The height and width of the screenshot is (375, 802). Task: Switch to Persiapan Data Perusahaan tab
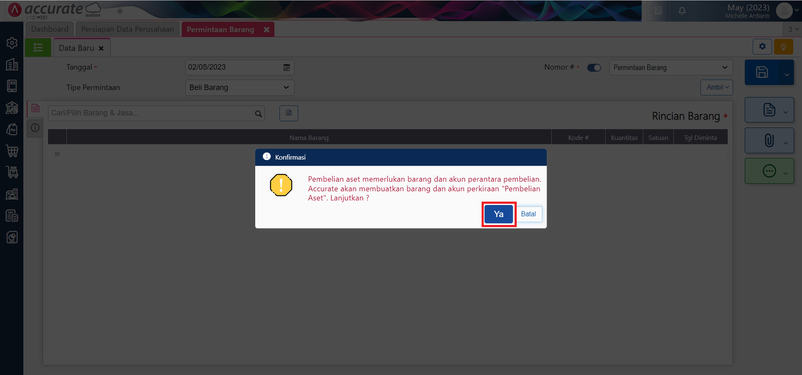[127, 29]
